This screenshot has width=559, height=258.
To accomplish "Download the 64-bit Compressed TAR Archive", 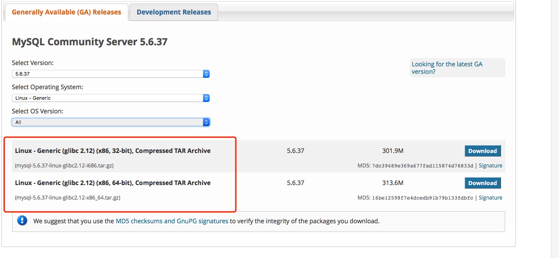I will coord(483,183).
